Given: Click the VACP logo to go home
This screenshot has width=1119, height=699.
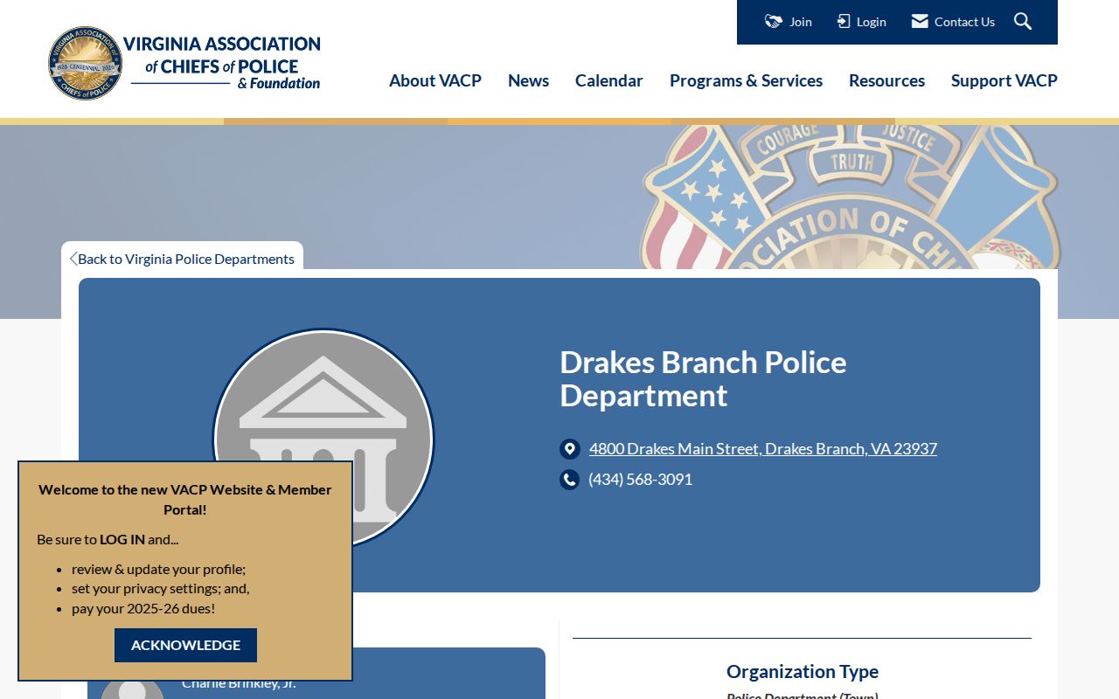Looking at the screenshot, I should [184, 63].
